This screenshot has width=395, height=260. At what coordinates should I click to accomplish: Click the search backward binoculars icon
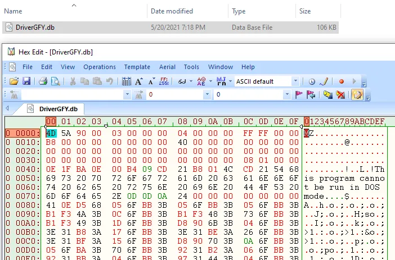coord(14,95)
